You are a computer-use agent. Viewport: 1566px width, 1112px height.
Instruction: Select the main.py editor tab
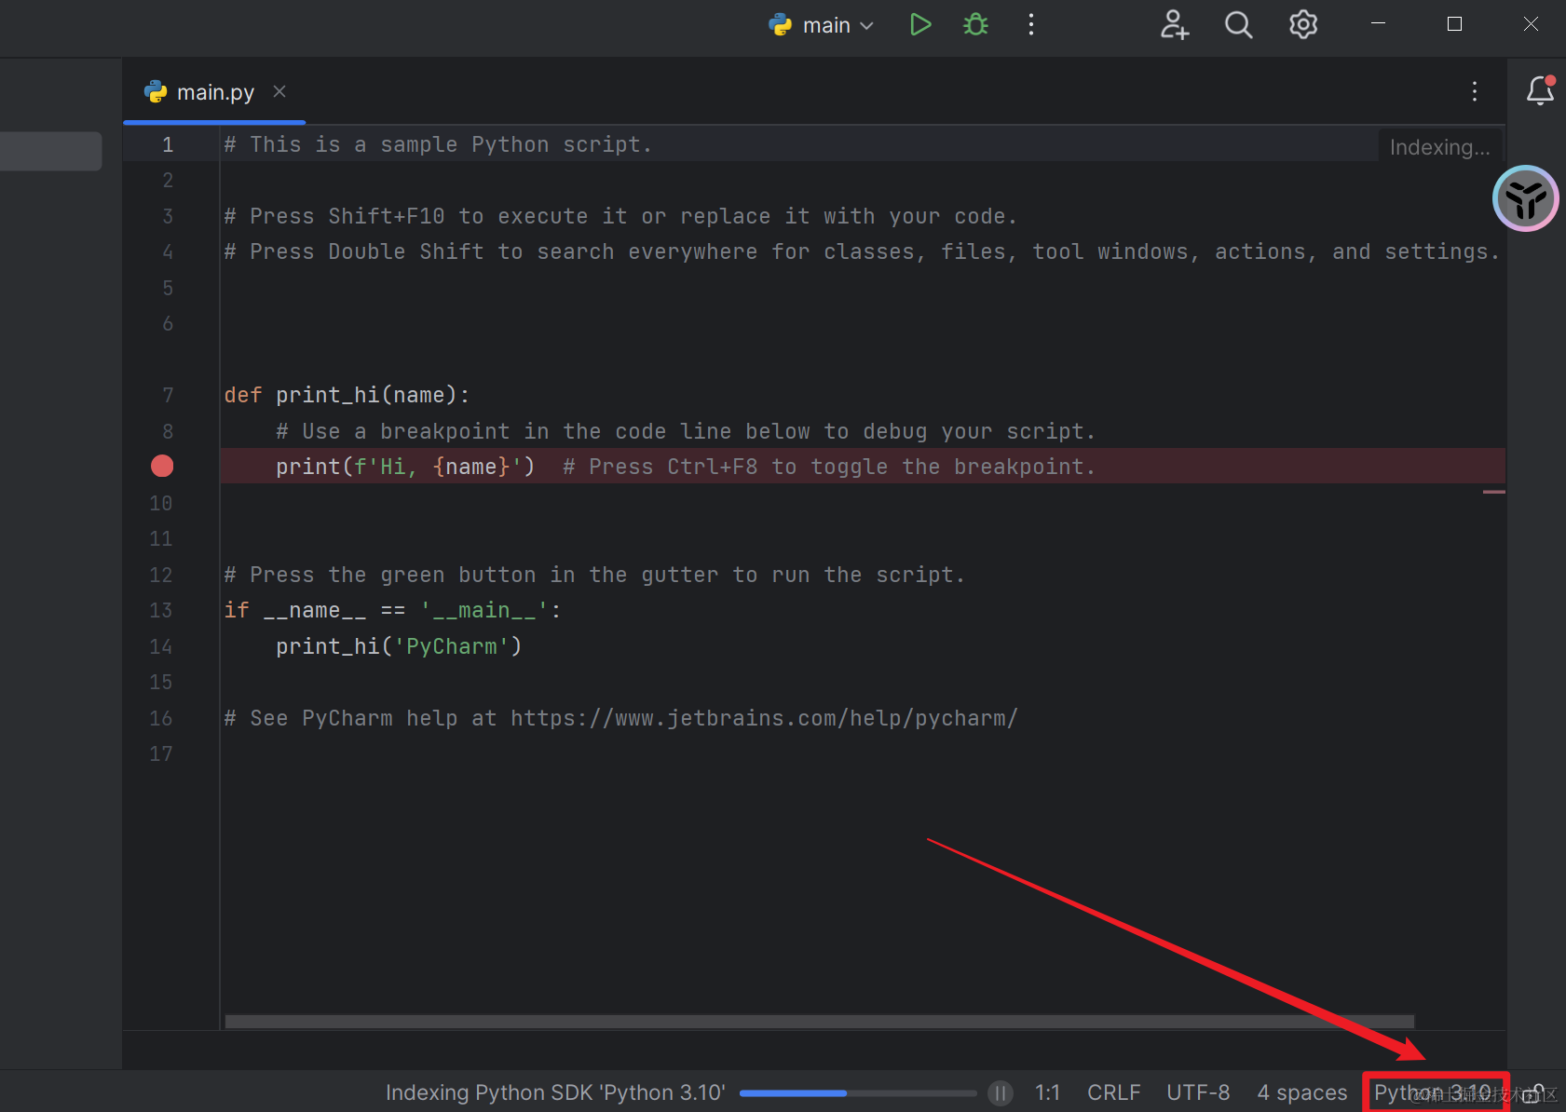(x=214, y=91)
